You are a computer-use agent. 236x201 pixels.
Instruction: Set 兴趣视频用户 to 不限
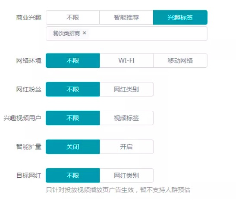pos(72,118)
